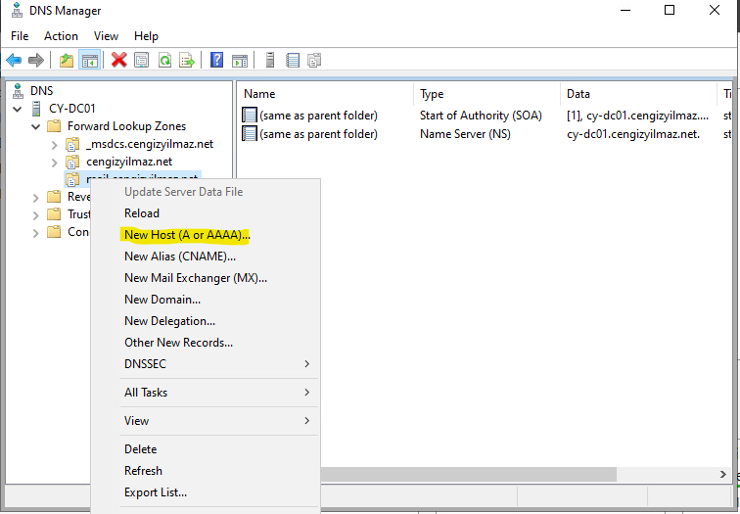
Task: Click the red X Delete toolbar icon
Action: click(119, 61)
